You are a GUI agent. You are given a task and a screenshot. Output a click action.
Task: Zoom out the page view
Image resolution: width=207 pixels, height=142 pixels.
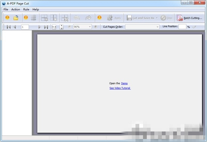(69, 27)
